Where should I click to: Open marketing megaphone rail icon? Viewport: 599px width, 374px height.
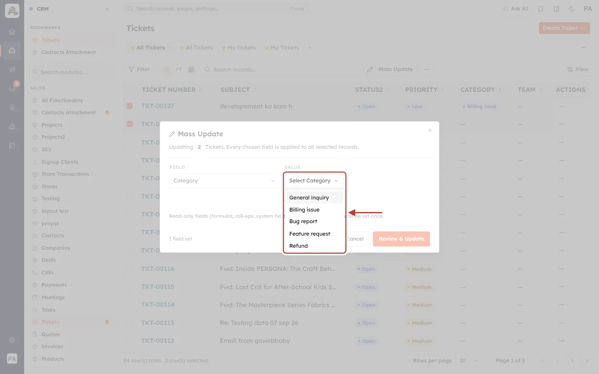[x=12, y=69]
